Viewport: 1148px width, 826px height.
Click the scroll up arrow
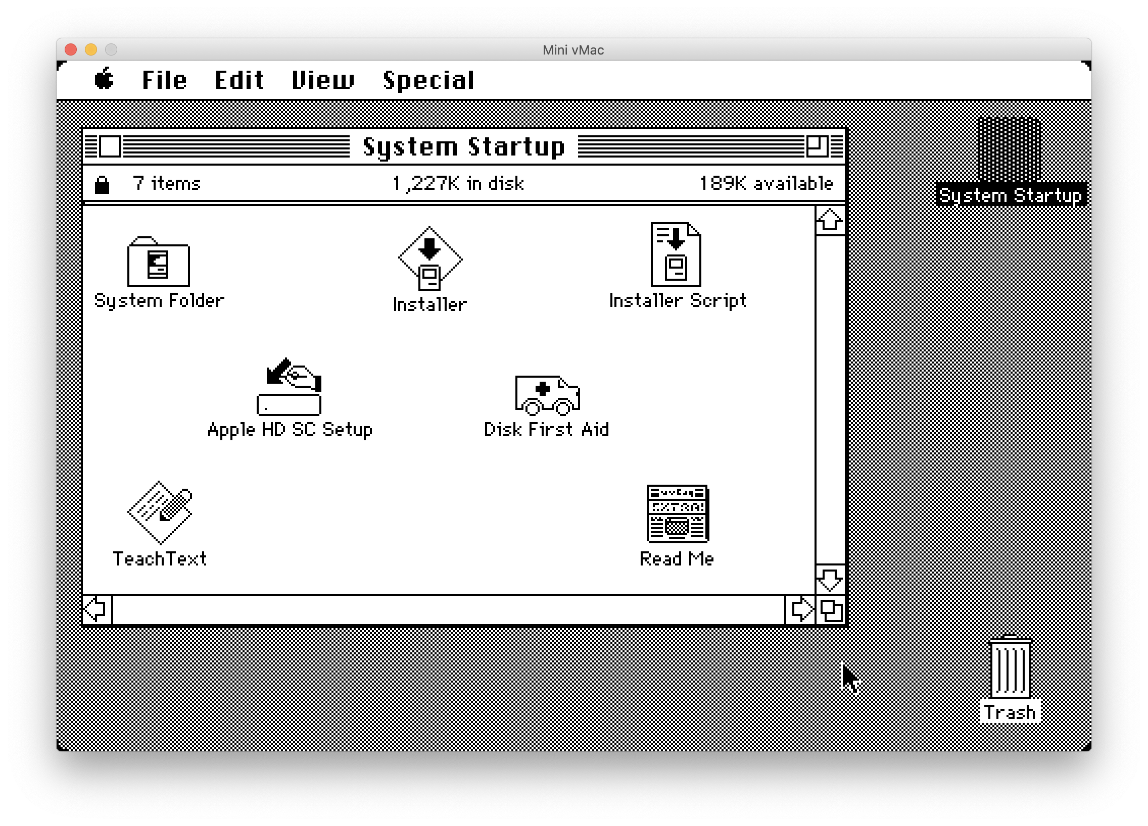pyautogui.click(x=827, y=219)
